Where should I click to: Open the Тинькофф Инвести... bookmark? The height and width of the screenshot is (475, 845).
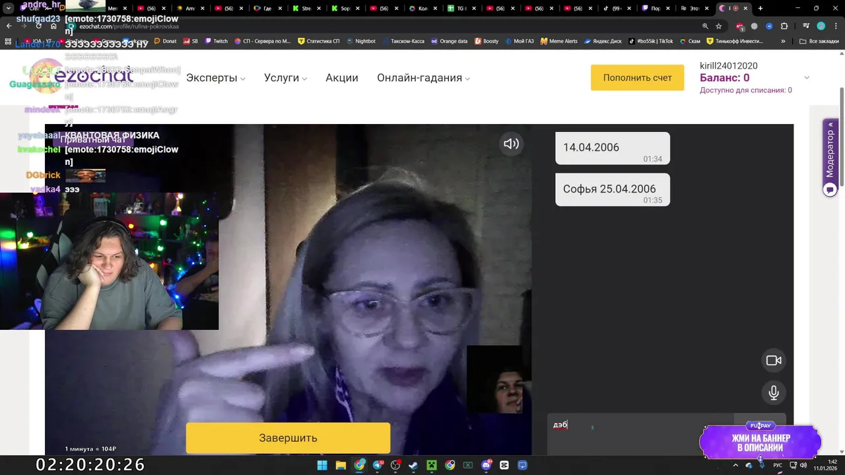point(734,41)
